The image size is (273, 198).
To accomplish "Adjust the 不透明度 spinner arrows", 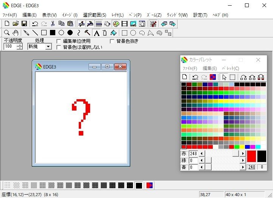I will pyautogui.click(x=20, y=47).
